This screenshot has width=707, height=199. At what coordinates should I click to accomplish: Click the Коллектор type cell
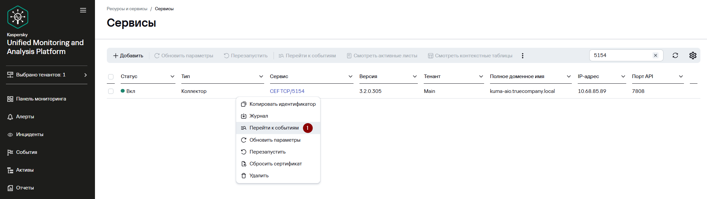click(x=194, y=91)
